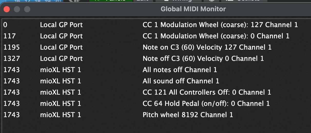Click the 1327 timestamp entry
The width and height of the screenshot is (311, 133).
click(x=11, y=59)
